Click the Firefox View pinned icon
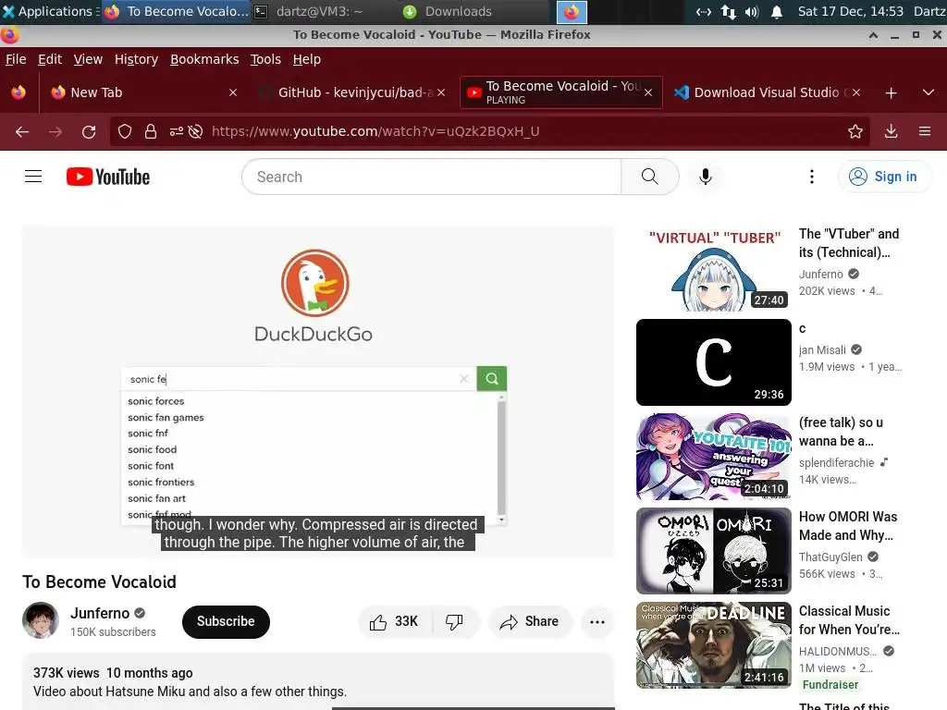The width and height of the screenshot is (947, 710). 18,92
